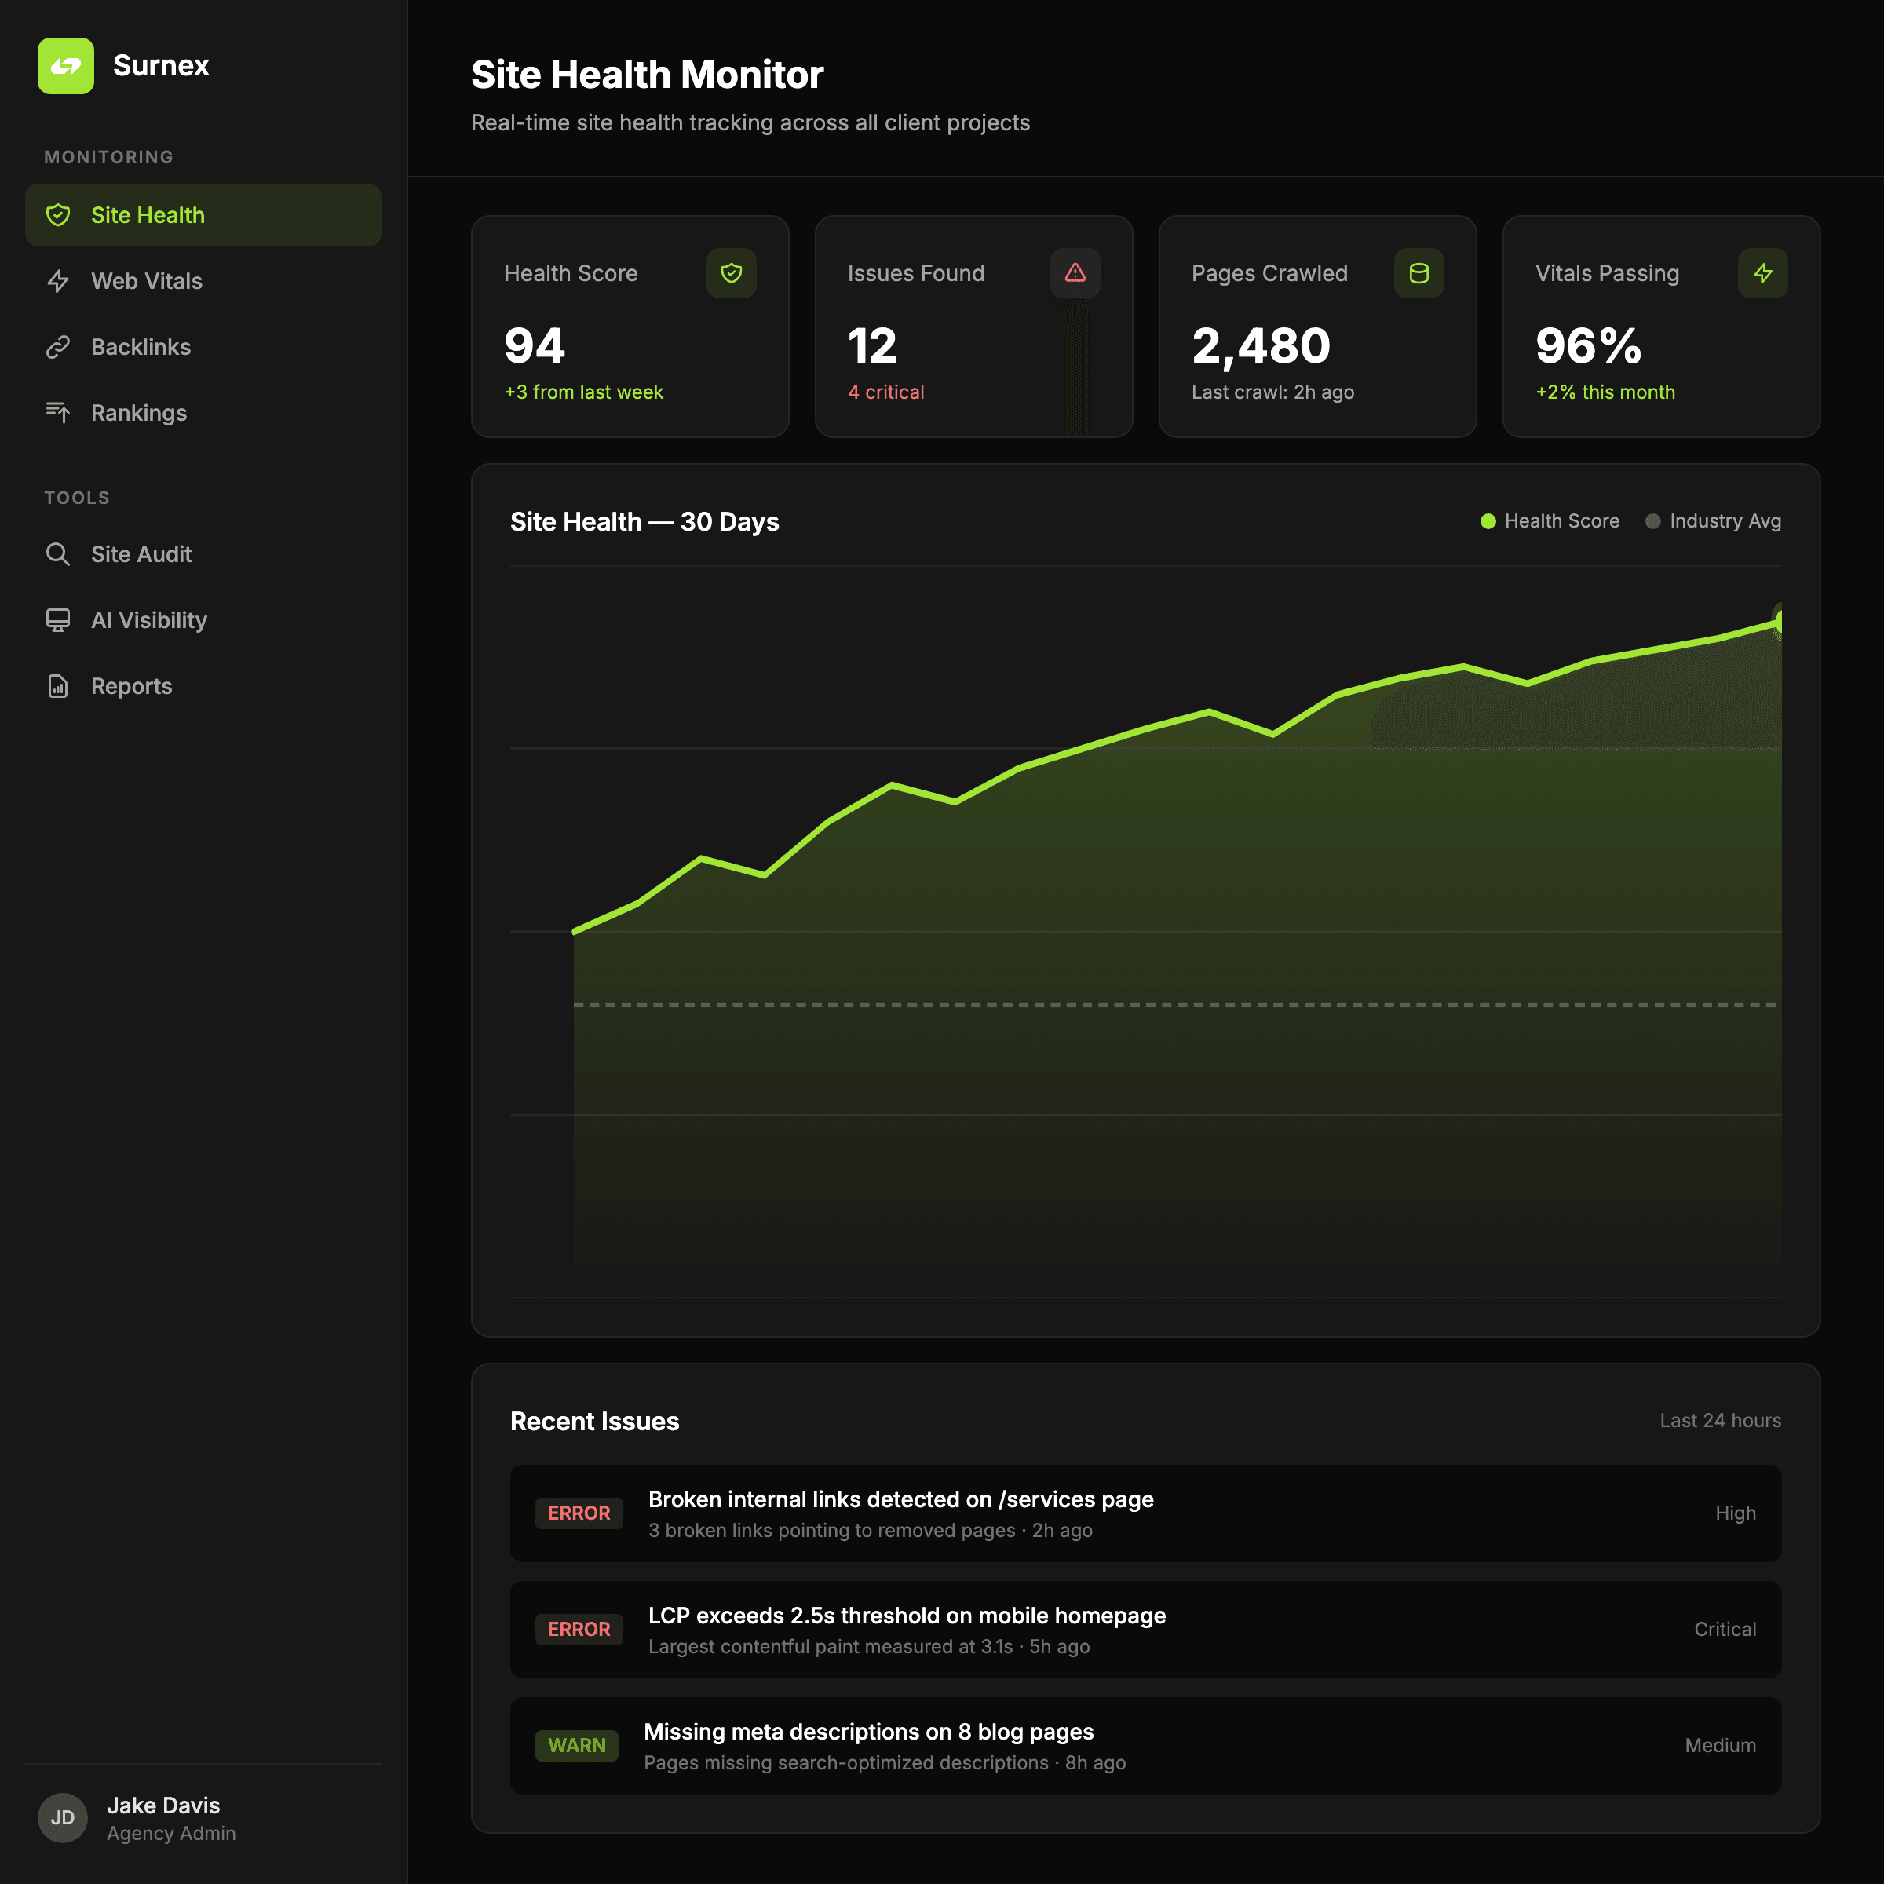Click the Backlinks chain link icon
The width and height of the screenshot is (1884, 1884).
(59, 347)
